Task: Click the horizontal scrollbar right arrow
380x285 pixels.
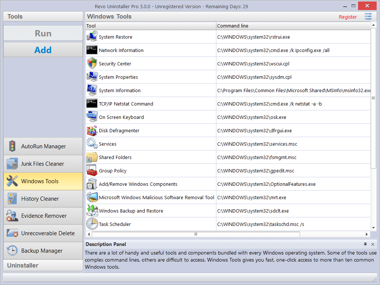Action: coord(367,234)
